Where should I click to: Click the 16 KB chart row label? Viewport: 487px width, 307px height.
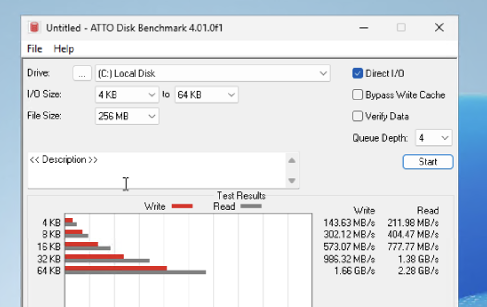pos(49,247)
